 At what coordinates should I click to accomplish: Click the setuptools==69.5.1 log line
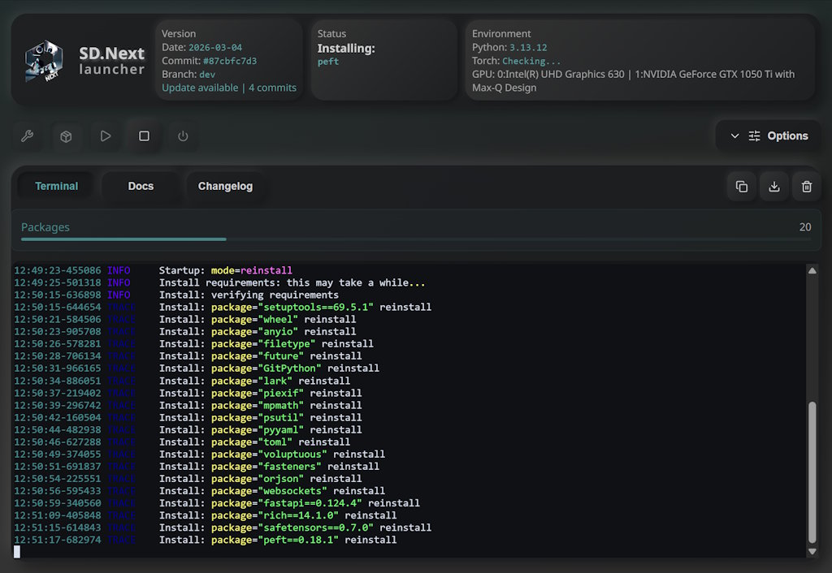223,307
